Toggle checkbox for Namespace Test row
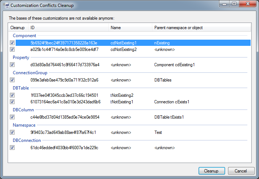Screen dimensions: 259x179 tap(12, 132)
